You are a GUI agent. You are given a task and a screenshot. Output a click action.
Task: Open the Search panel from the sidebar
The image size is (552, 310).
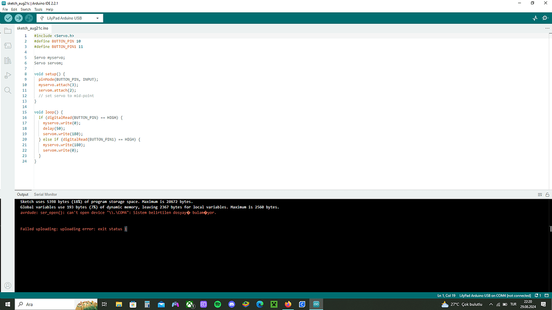click(x=7, y=90)
